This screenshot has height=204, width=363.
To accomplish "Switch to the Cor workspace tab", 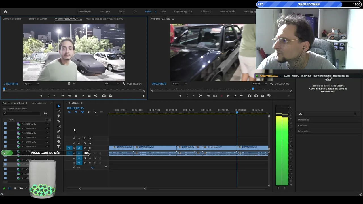I will pos(135,12).
